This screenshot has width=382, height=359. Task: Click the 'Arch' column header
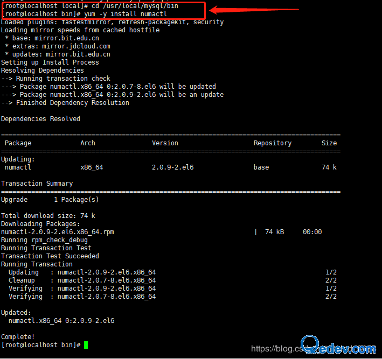pos(88,143)
